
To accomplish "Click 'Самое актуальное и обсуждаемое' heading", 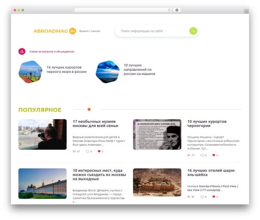I will (x=52, y=51).
